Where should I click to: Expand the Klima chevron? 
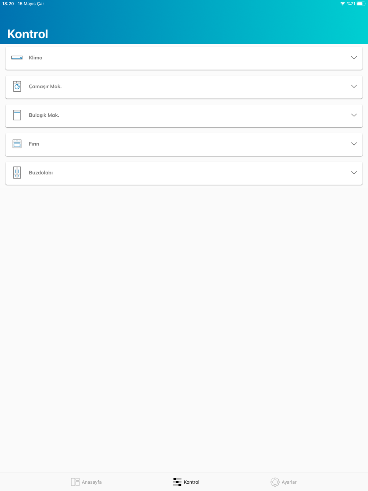354,58
